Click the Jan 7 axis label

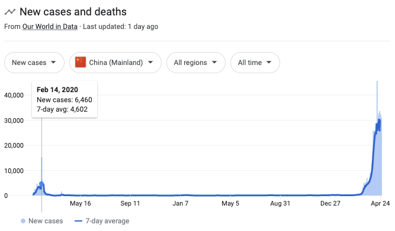[181, 203]
